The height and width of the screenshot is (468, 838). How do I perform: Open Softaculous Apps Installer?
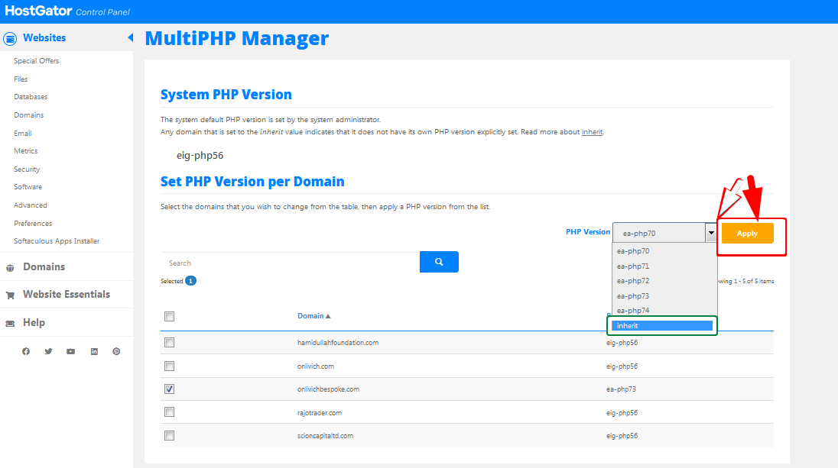[x=57, y=241]
